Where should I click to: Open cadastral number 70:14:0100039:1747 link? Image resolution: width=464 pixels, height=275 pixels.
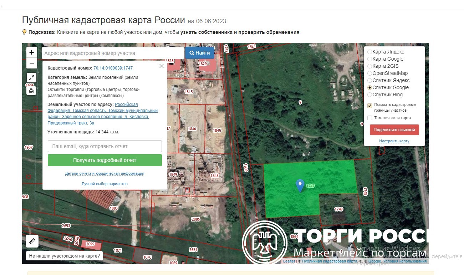coord(113,68)
